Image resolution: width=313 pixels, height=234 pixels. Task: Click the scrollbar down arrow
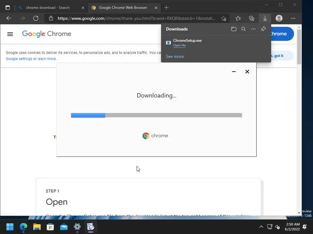[299, 213]
